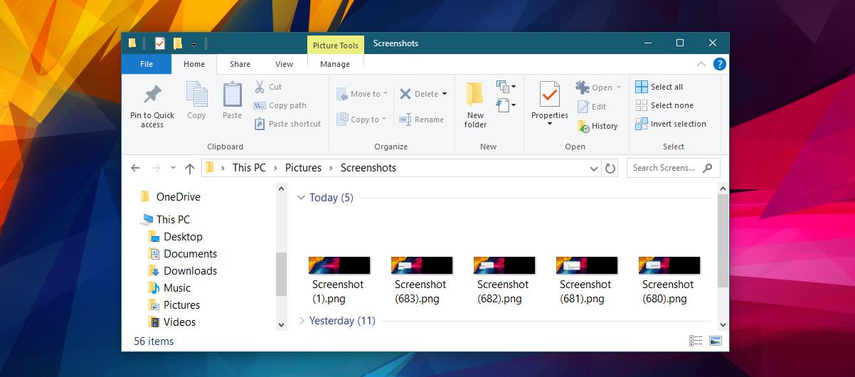Expand the address bar history dropdown

coord(595,169)
